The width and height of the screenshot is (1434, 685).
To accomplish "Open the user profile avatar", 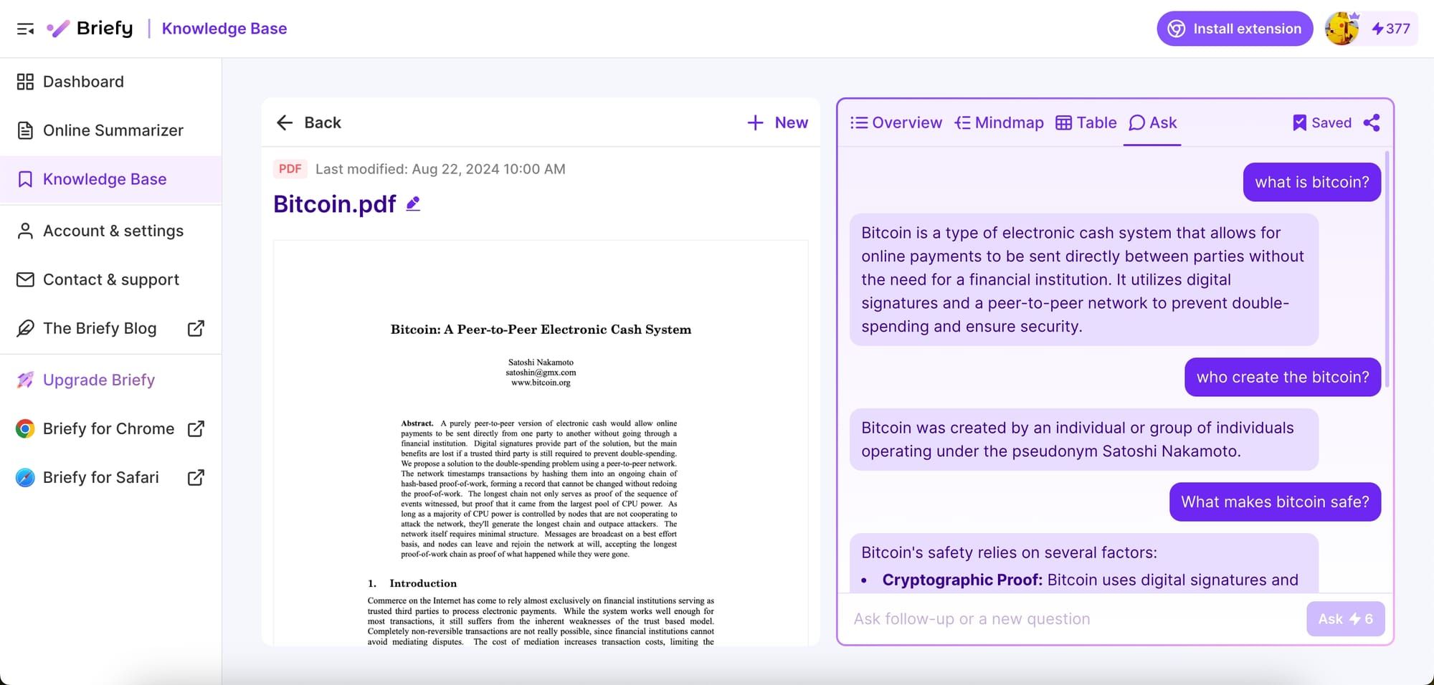I will [1342, 29].
